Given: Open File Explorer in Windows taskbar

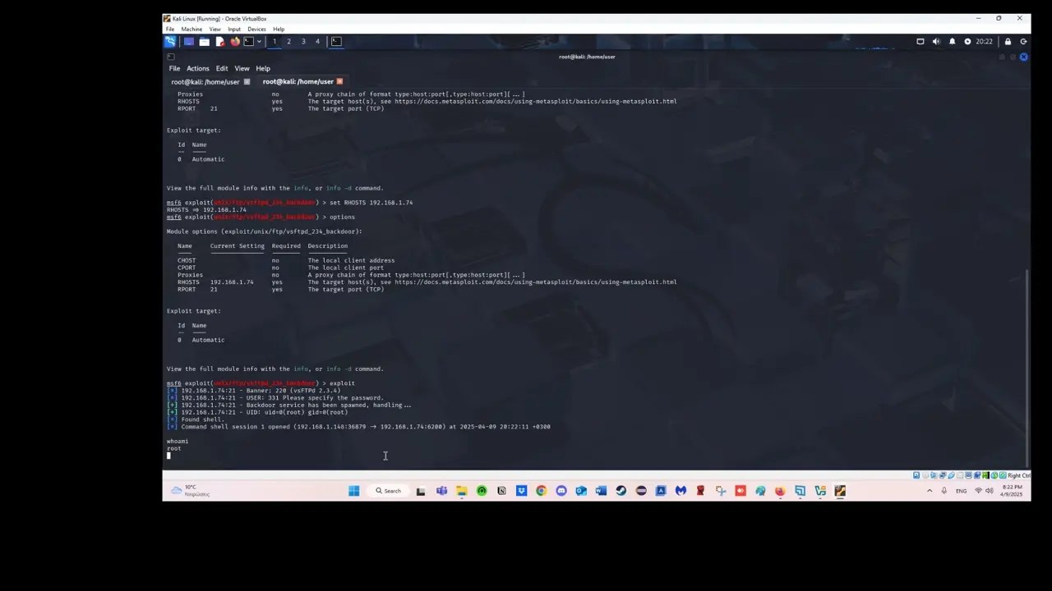Looking at the screenshot, I should click(462, 491).
